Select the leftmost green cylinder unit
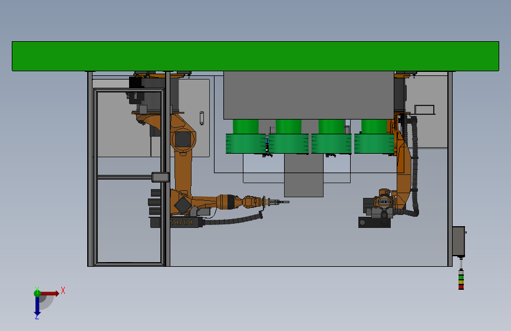This screenshot has height=331, width=511. (246, 137)
